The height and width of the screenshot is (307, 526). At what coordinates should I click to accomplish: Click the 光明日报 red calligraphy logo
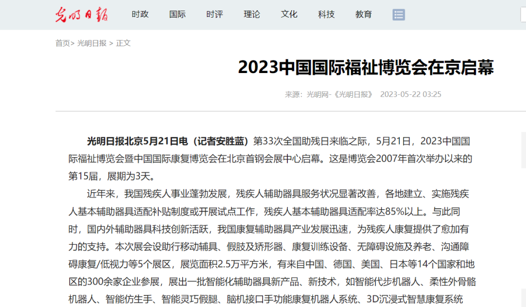click(81, 15)
